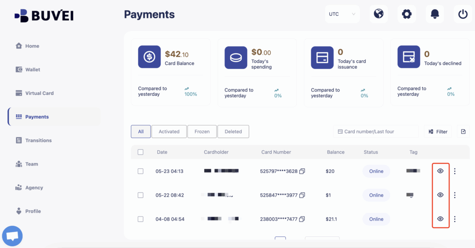
Task: Open the chat support bubble
Action: coord(13,236)
